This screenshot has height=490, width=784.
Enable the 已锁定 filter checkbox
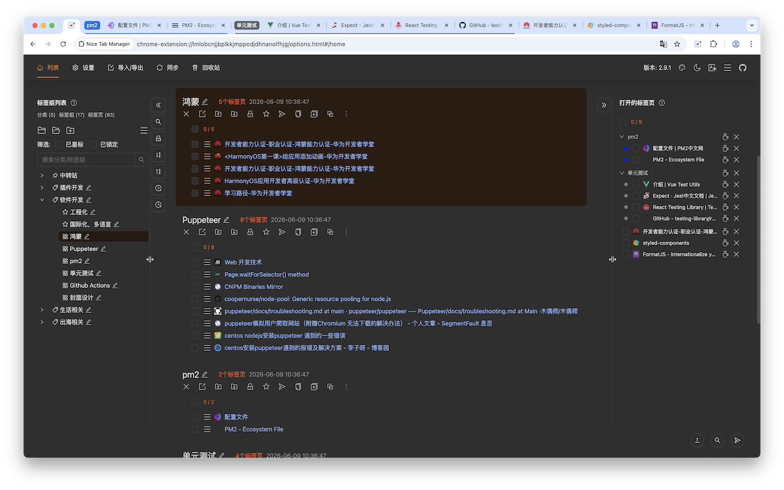(94, 145)
